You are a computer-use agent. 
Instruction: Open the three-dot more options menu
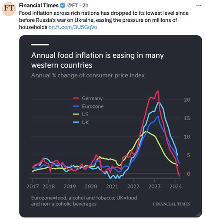[199, 6]
